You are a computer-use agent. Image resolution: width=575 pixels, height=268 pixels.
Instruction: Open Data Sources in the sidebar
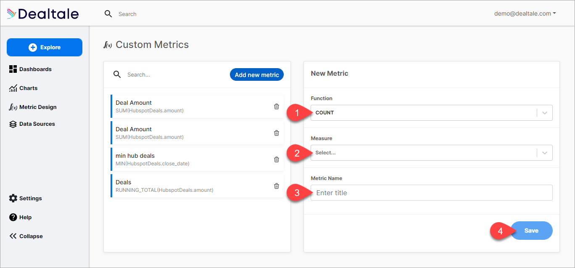[x=32, y=124]
